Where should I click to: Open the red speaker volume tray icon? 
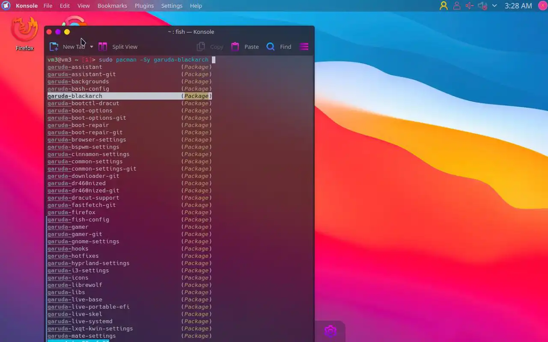470,6
